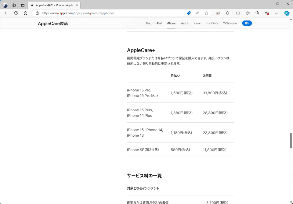Open the Copilot sidebar
This screenshot has width=293, height=204.
click(286, 13)
